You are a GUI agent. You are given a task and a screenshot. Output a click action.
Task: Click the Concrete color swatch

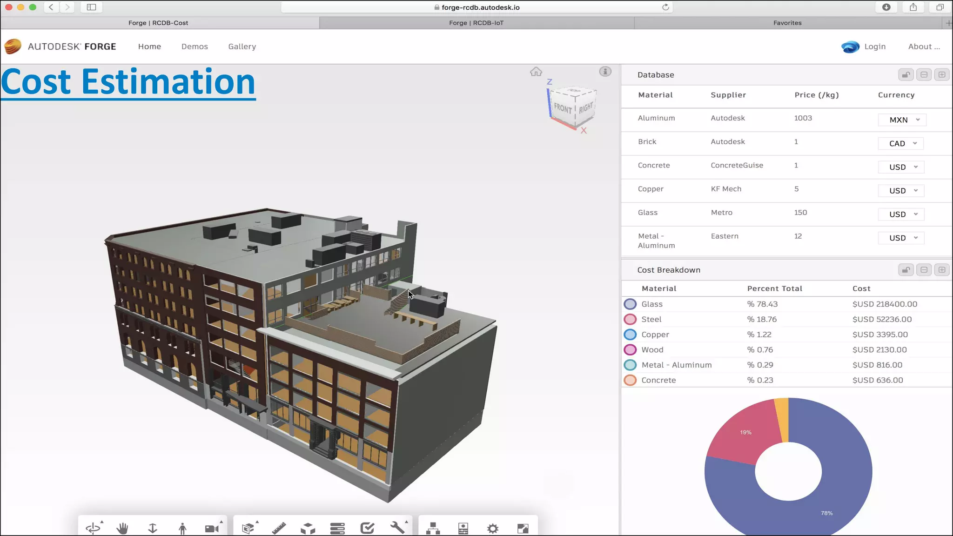(630, 380)
